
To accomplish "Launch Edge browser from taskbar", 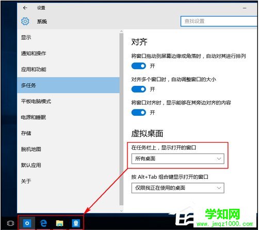I will pyautogui.click(x=43, y=223).
